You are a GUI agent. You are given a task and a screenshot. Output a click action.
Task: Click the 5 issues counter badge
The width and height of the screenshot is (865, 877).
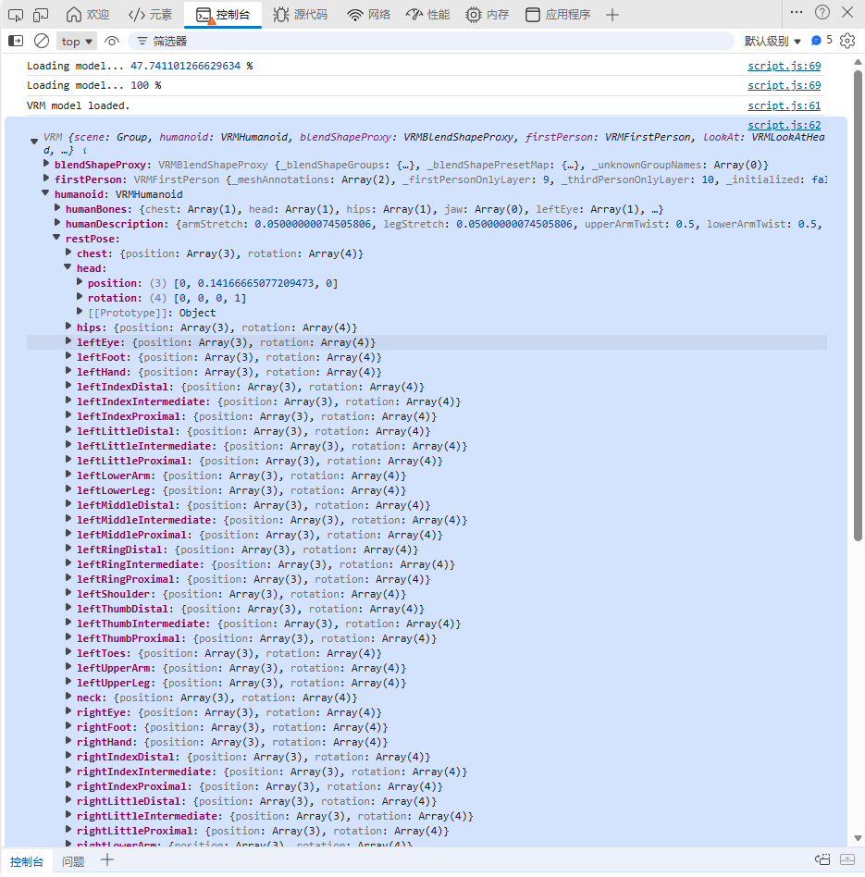[822, 41]
